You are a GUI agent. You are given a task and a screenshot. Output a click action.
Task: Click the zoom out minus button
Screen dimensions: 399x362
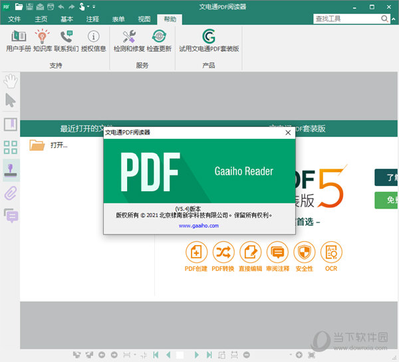(246, 355)
